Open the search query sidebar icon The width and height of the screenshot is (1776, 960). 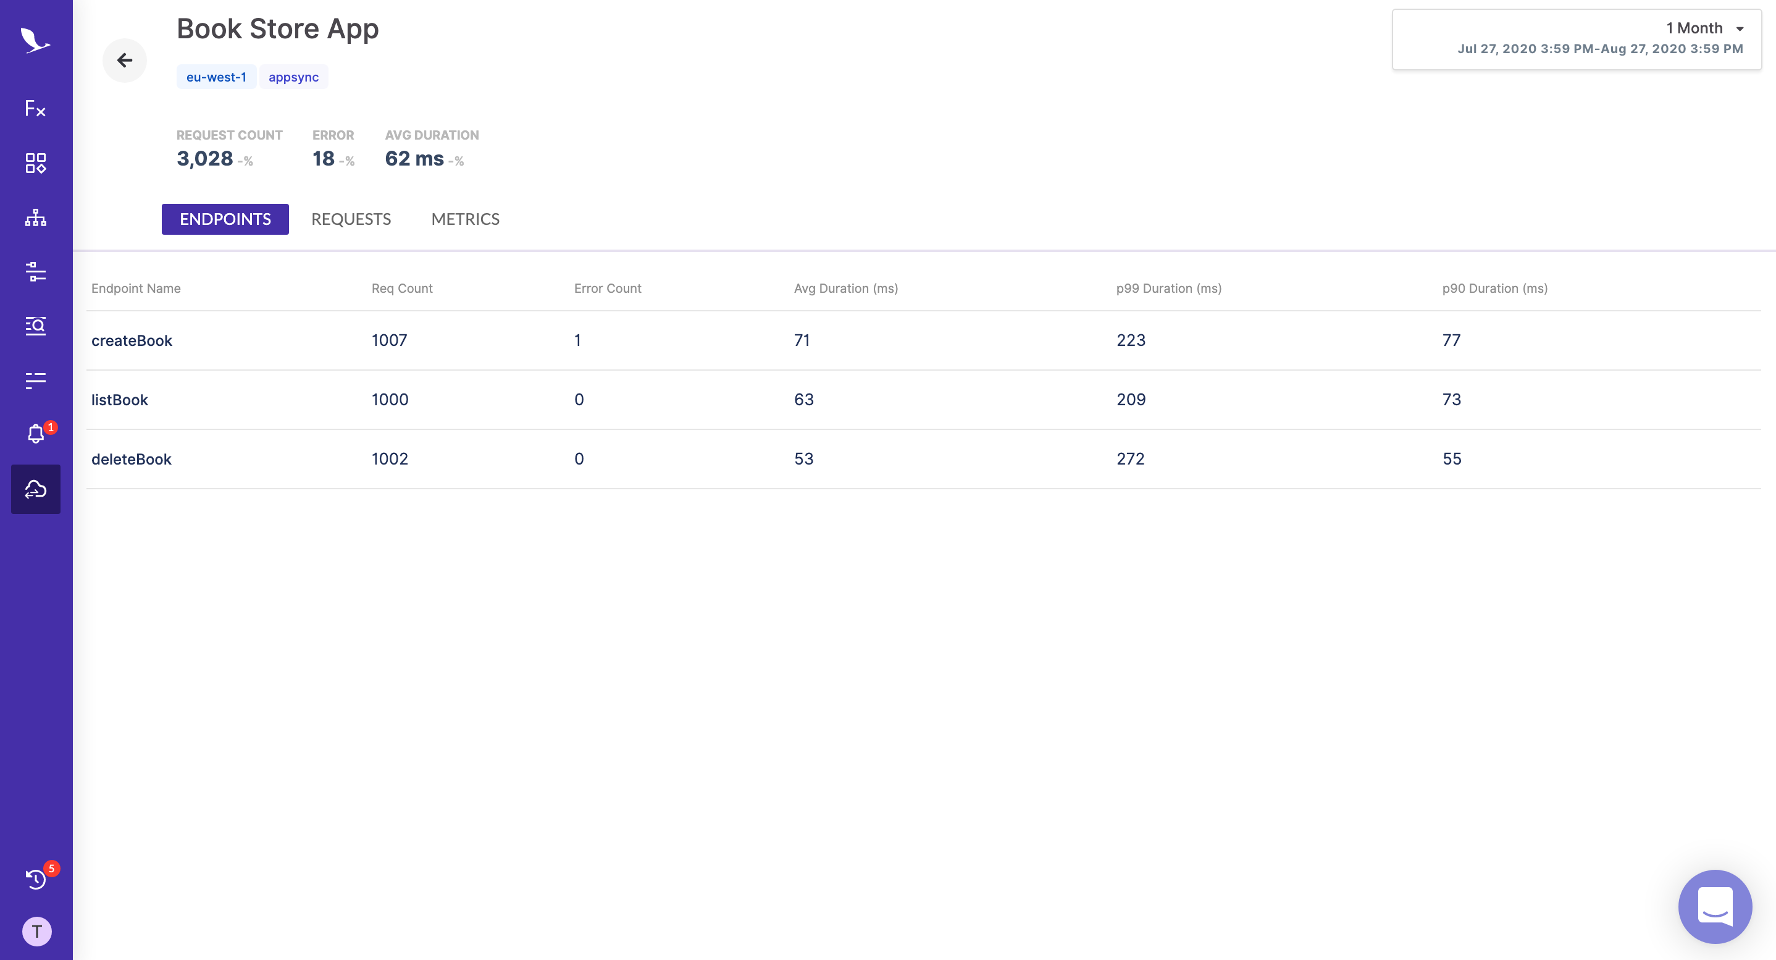pyautogui.click(x=35, y=326)
